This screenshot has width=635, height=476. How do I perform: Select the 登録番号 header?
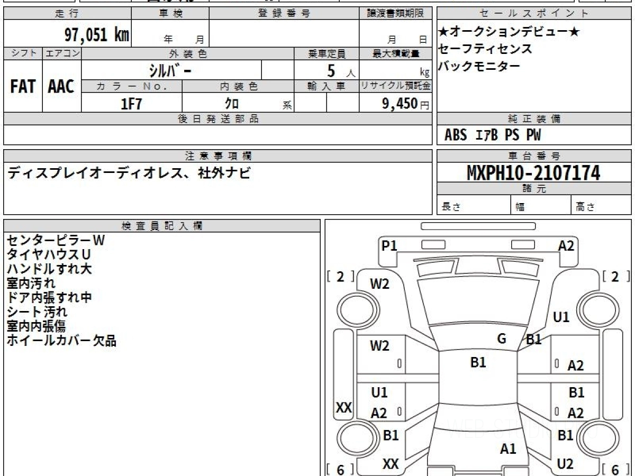[284, 14]
